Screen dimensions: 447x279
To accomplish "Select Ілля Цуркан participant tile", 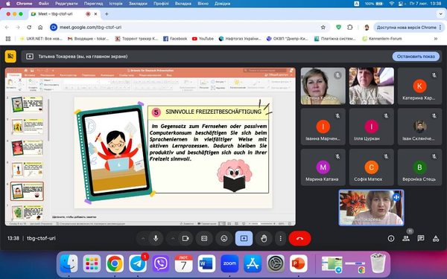I will [371, 126].
